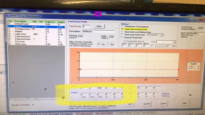Open the Use dropdown list
Viewport: 205px width, 115px height.
click(x=174, y=42)
